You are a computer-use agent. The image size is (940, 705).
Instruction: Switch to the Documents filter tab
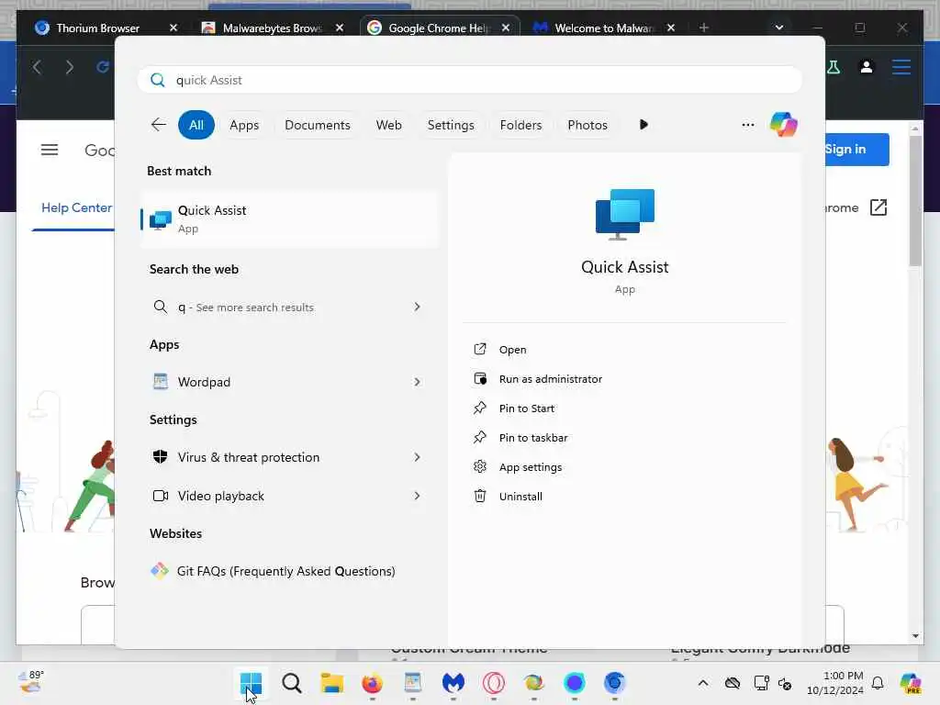click(317, 125)
